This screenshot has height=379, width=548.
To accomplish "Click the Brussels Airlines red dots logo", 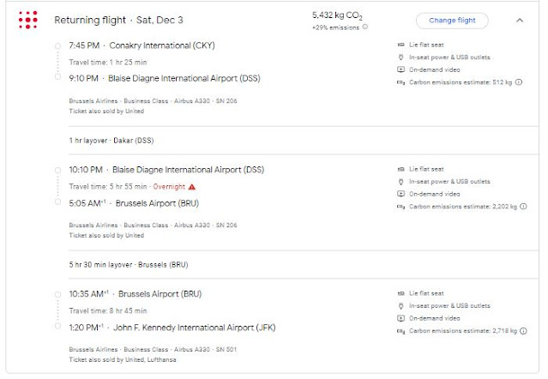I will [27, 20].
